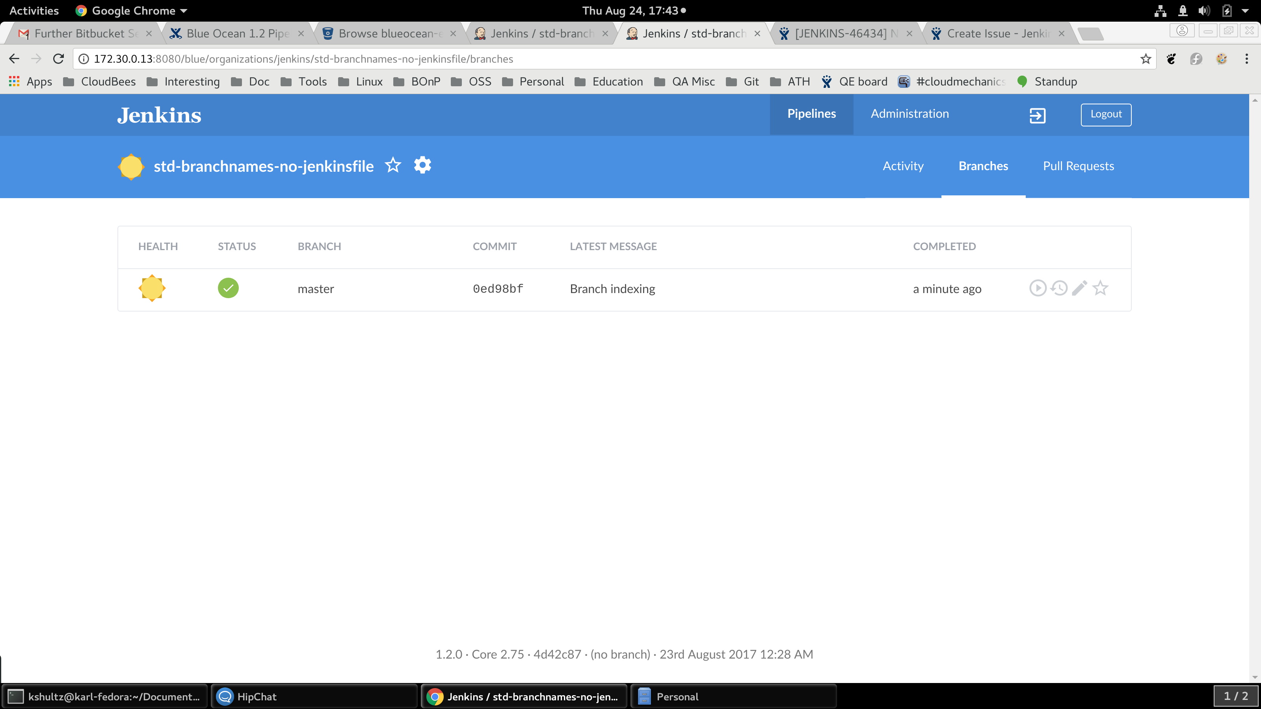This screenshot has width=1261, height=709.
Task: Toggle favorite star next to pipeline name
Action: pyautogui.click(x=392, y=165)
